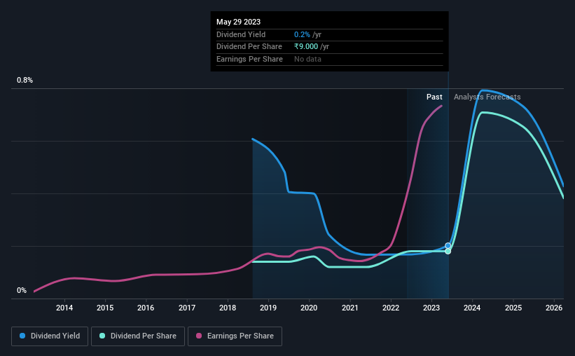
Task: Click the tooltip Earnings Per Share row label
Action: coord(249,59)
